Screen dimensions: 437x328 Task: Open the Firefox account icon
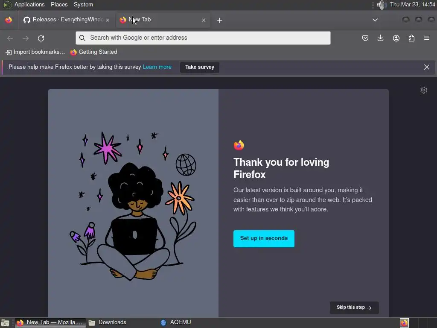click(396, 38)
